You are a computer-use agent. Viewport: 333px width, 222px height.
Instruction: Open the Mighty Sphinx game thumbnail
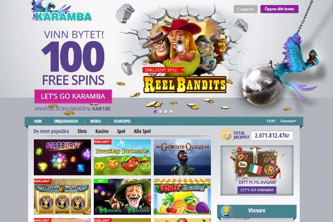[x=62, y=196]
